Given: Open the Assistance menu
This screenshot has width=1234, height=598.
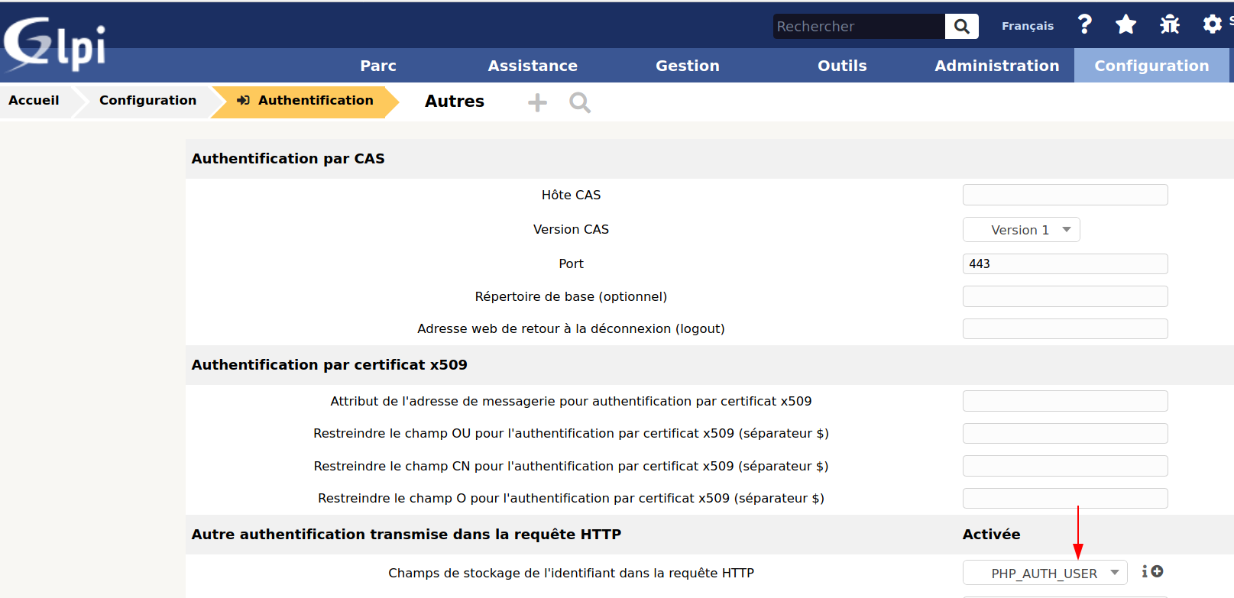Looking at the screenshot, I should [x=533, y=66].
